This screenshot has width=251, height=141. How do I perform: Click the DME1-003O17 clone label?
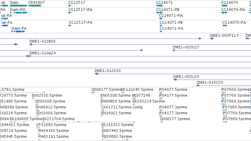[186, 47]
